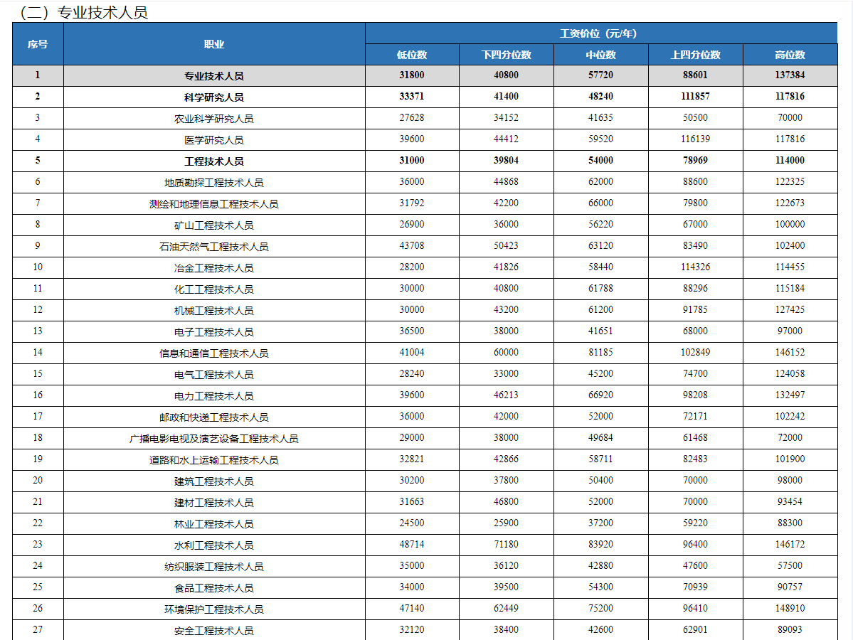Click 邮政和快递工程技术人员 cell
853x640 pixels.
(214, 417)
